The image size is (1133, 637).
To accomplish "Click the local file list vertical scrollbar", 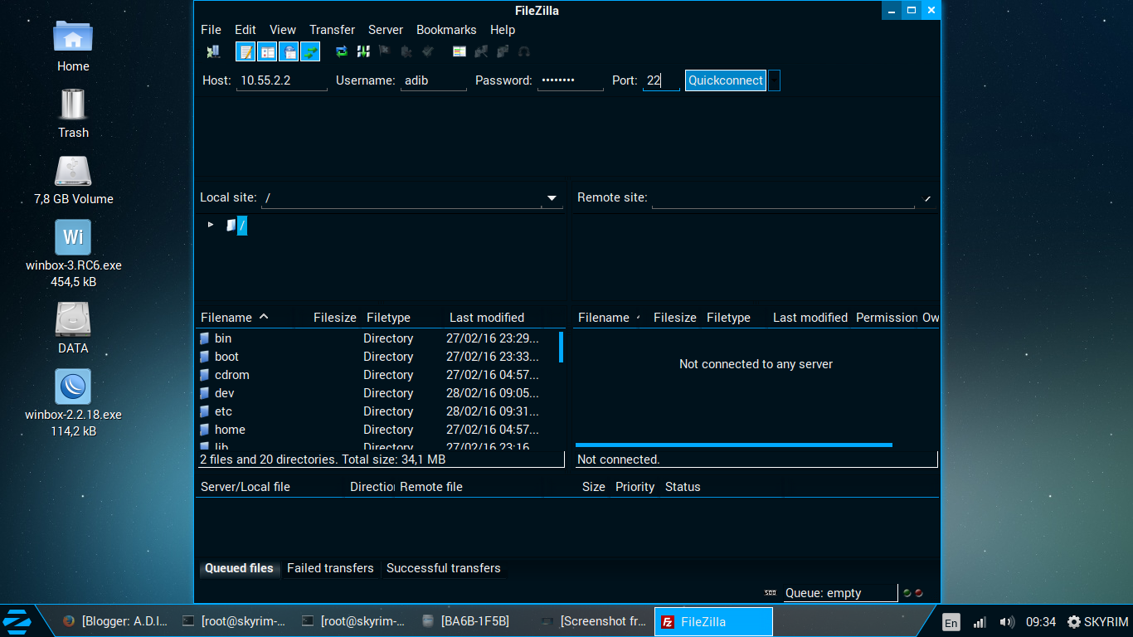I will tap(561, 347).
